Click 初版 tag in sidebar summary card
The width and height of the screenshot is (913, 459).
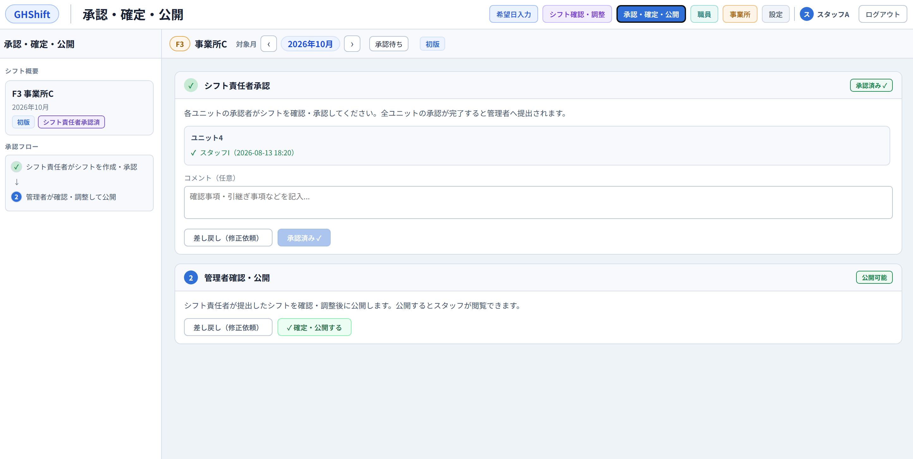pos(23,122)
